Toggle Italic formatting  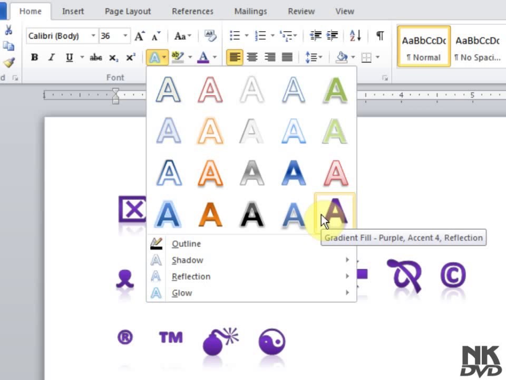(51, 58)
